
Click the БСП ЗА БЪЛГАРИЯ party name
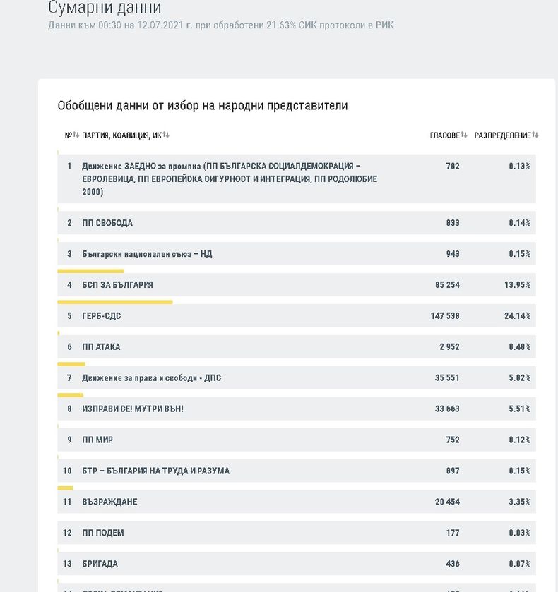point(117,285)
